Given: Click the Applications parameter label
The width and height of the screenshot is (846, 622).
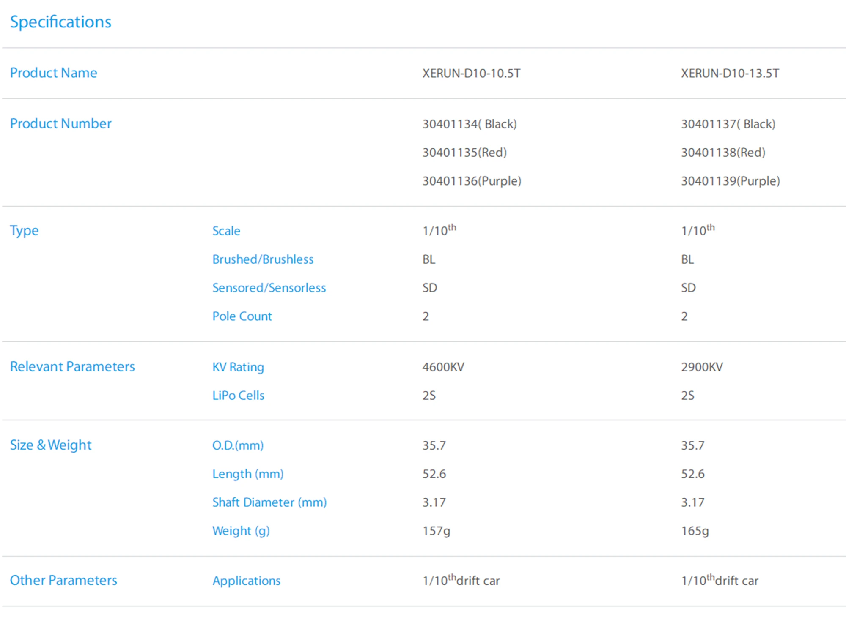Looking at the screenshot, I should coord(246,581).
